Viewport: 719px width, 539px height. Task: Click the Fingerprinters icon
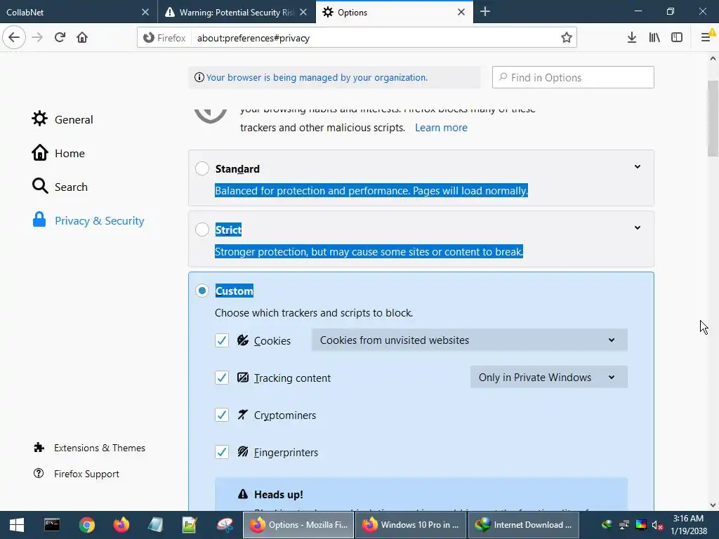(242, 452)
